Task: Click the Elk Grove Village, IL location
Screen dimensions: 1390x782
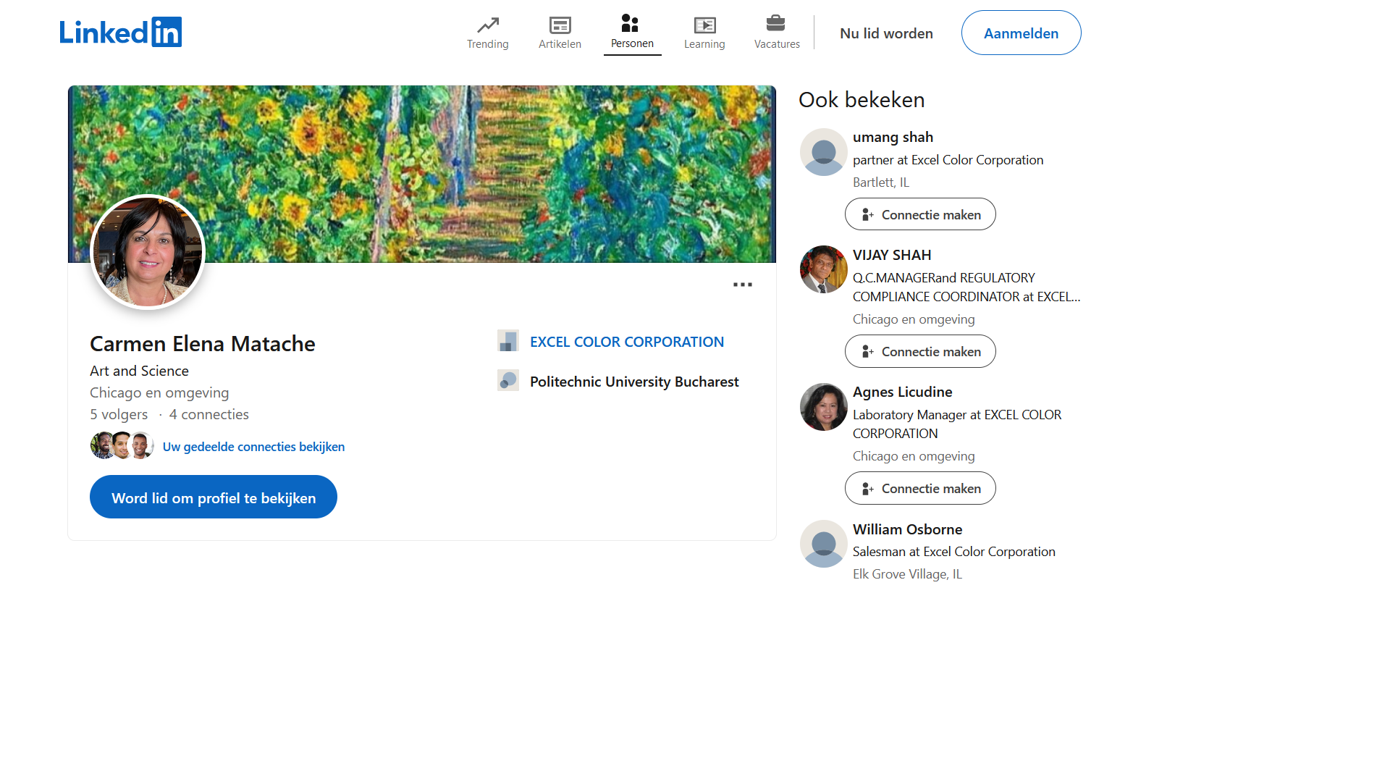Action: [x=907, y=574]
